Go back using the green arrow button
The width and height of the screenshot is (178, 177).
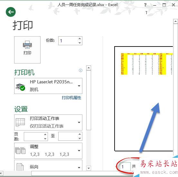tap(11, 12)
